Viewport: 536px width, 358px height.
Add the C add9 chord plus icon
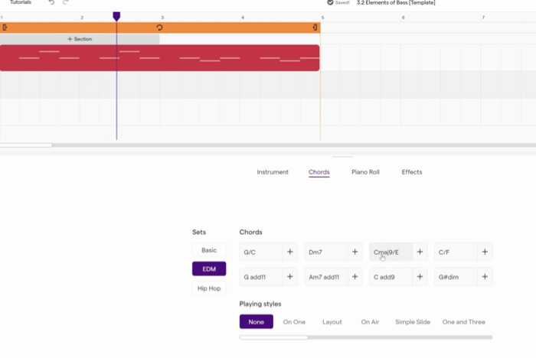click(x=420, y=277)
